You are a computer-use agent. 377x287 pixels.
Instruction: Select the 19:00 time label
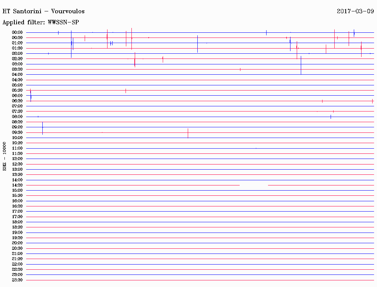point(17,233)
